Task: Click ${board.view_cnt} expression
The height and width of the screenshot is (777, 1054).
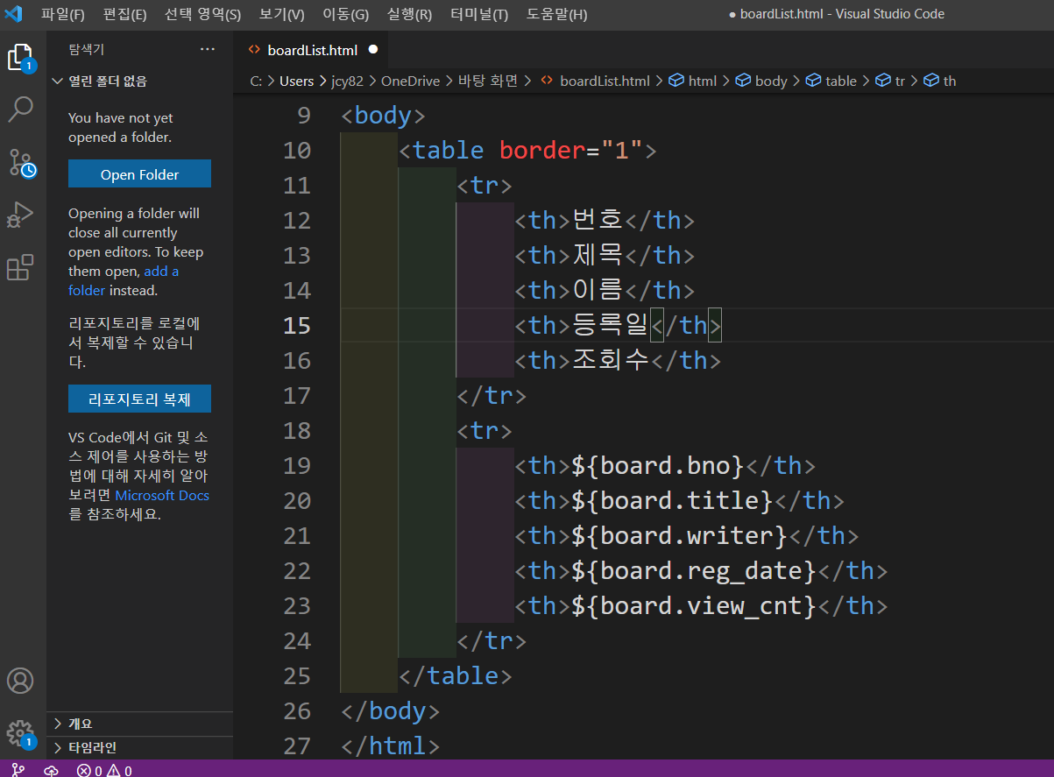Action: (x=694, y=605)
